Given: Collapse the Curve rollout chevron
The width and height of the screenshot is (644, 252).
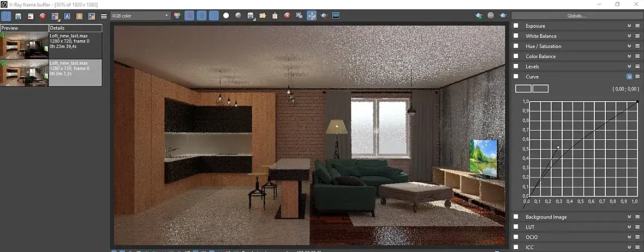Looking at the screenshot, I should pyautogui.click(x=629, y=76).
